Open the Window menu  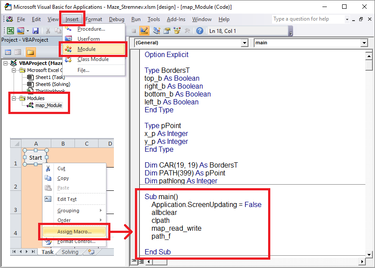point(202,19)
